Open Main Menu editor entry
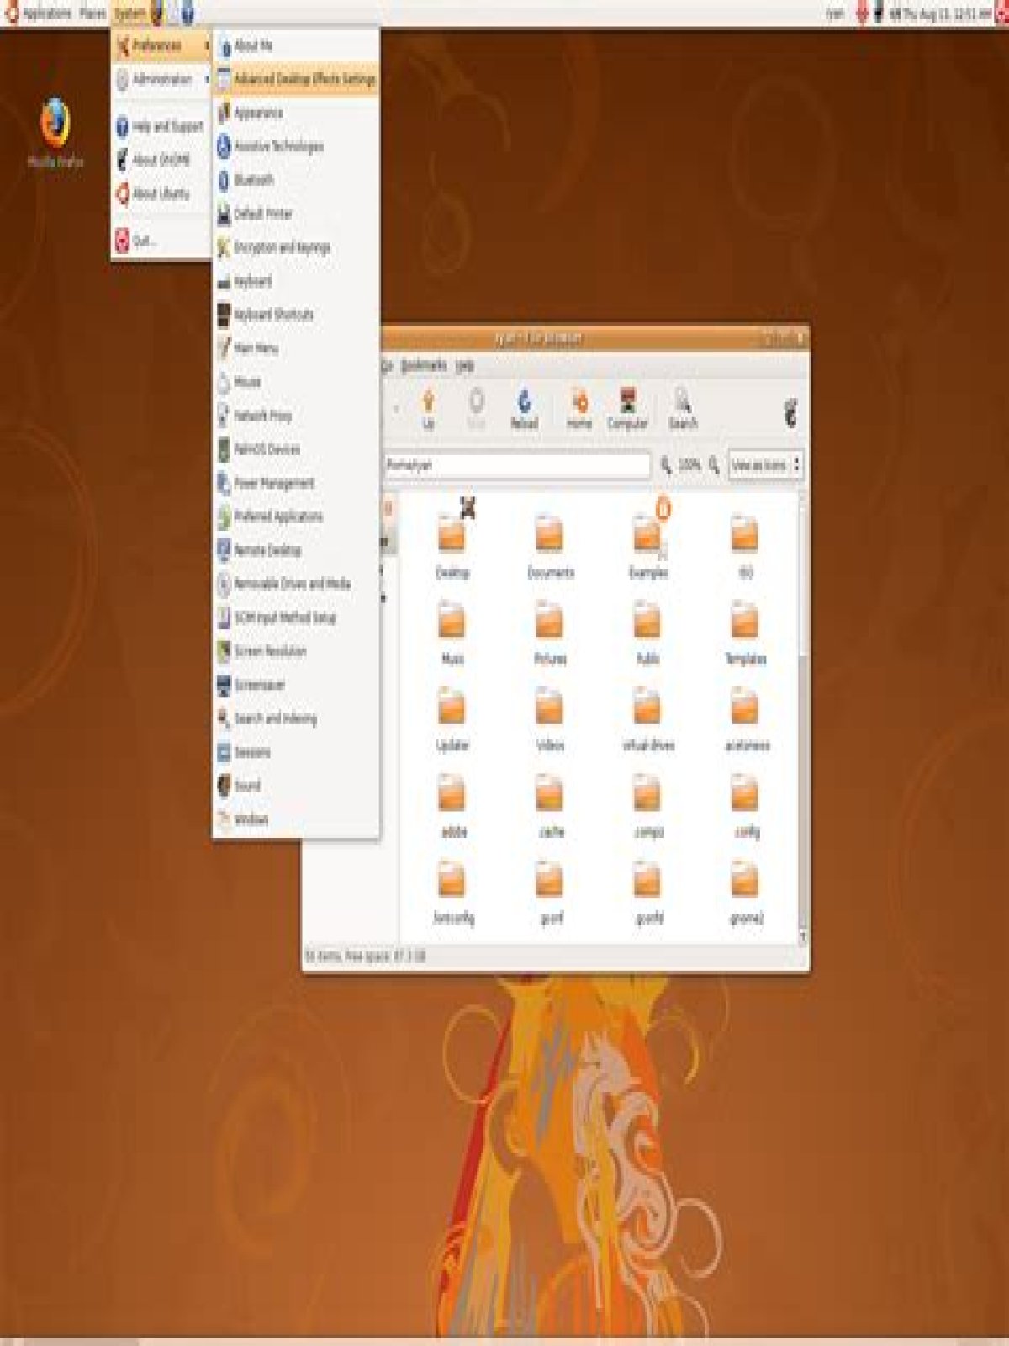Viewport: 1009px width, 1346px height. (x=295, y=348)
